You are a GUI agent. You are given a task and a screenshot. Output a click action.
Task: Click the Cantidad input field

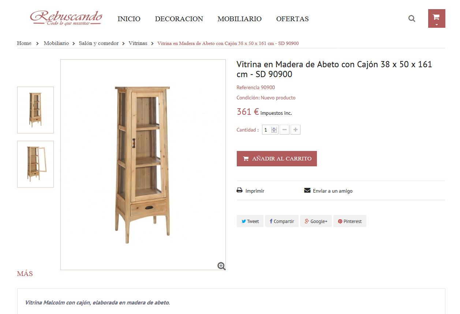pos(267,130)
